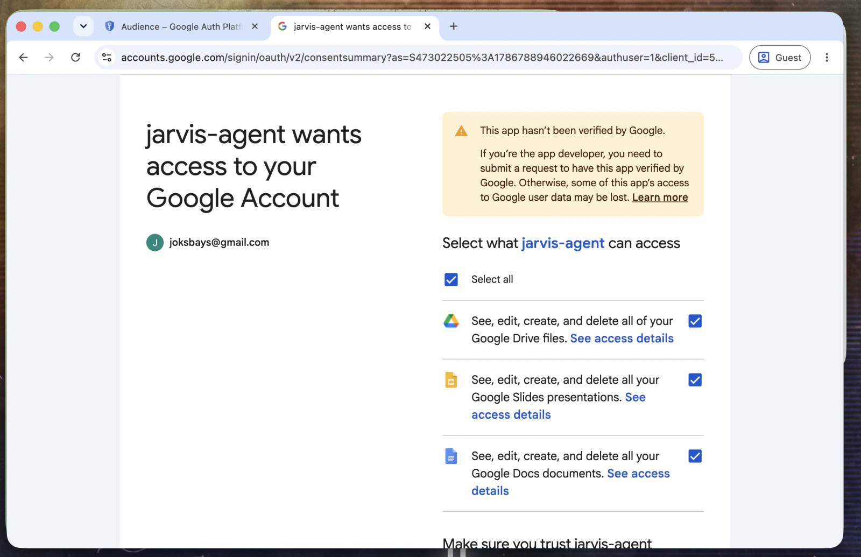Click the Google favicon on the active tab
Screen dimensions: 861x557
[282, 26]
